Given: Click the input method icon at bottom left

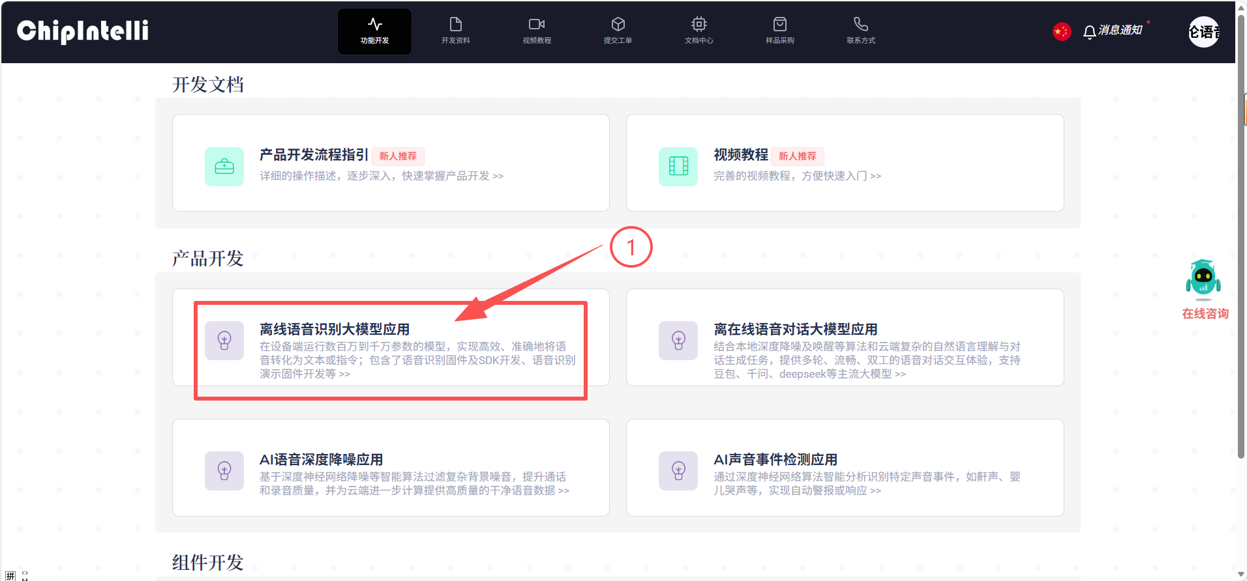Looking at the screenshot, I should (x=10, y=576).
